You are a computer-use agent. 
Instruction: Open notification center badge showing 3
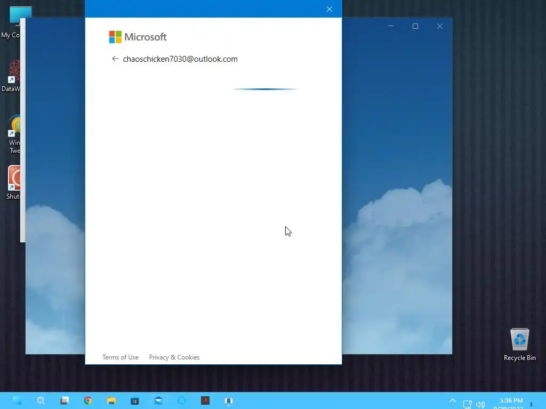[x=531, y=404]
